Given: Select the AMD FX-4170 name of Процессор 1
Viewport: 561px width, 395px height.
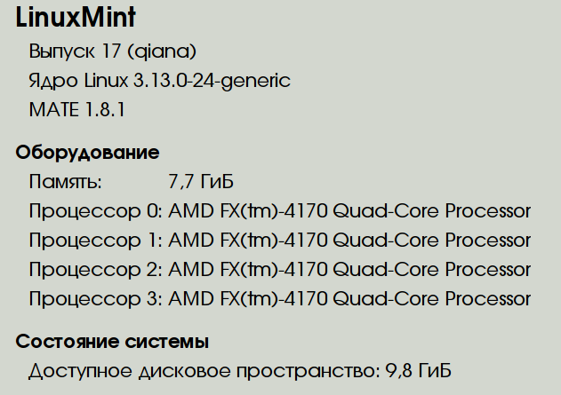Looking at the screenshot, I should point(349,241).
